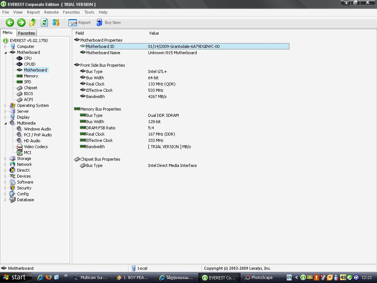Select the MCI icon in tree
The height and width of the screenshot is (283, 377).
(20, 153)
